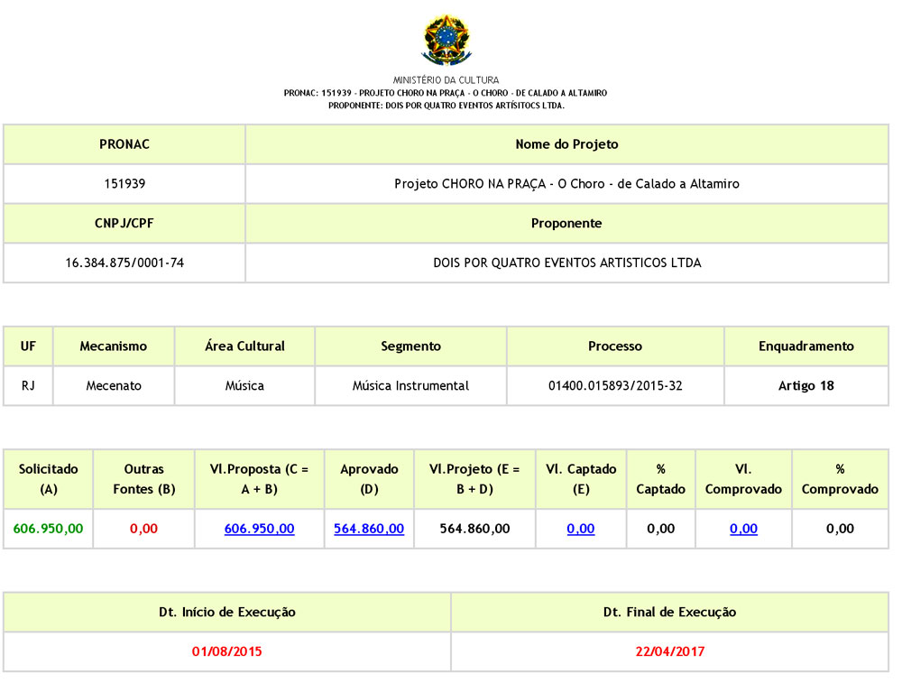The height and width of the screenshot is (683, 902).
Task: Click the % Captado header
Action: (x=660, y=479)
